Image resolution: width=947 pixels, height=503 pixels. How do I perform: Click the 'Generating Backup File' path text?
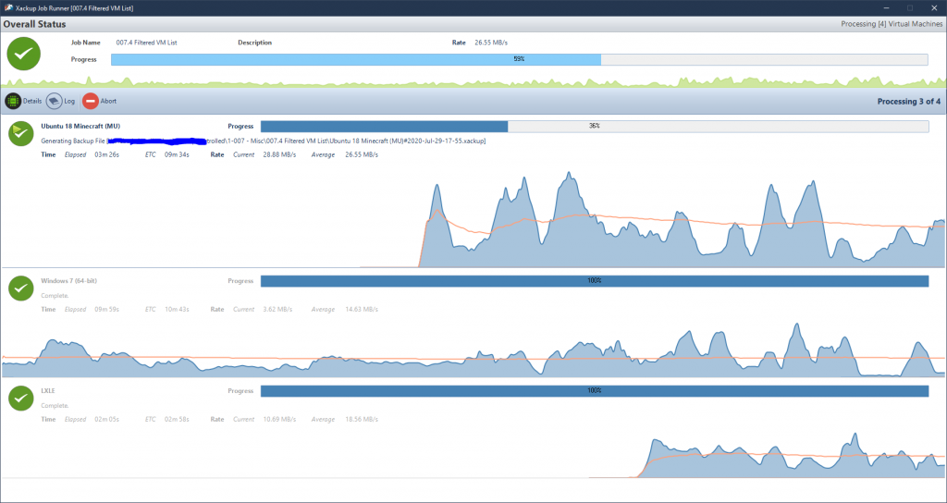pos(264,141)
